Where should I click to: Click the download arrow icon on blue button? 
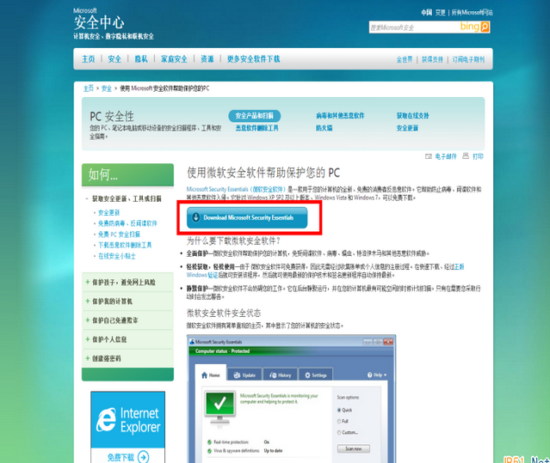point(195,217)
